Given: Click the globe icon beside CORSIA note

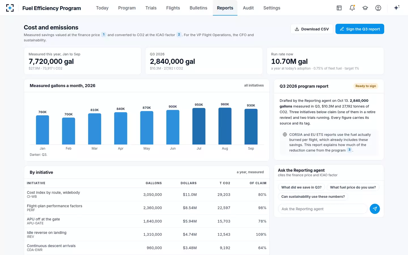Looking at the screenshot, I should [285, 135].
